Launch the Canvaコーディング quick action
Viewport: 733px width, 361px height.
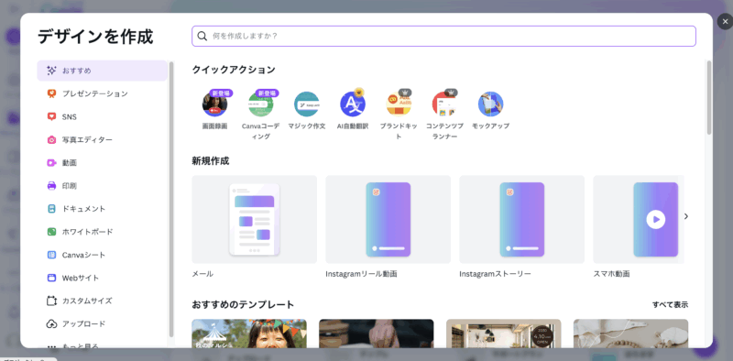(261, 104)
